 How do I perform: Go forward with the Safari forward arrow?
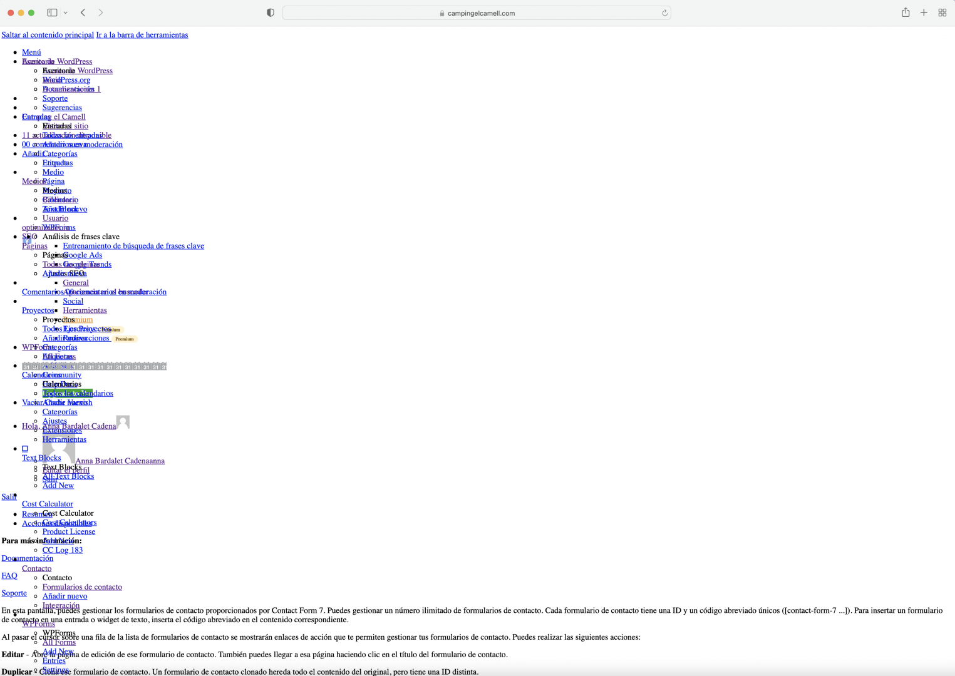[x=101, y=13]
